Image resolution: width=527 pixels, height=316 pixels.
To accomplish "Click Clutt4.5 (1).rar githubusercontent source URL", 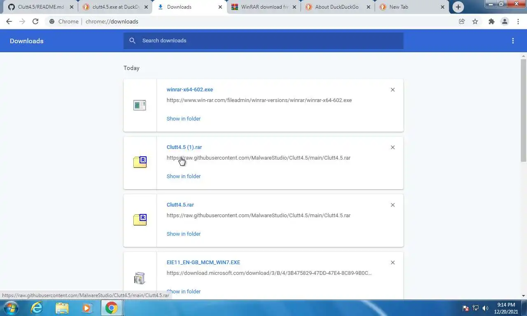I will [x=259, y=158].
